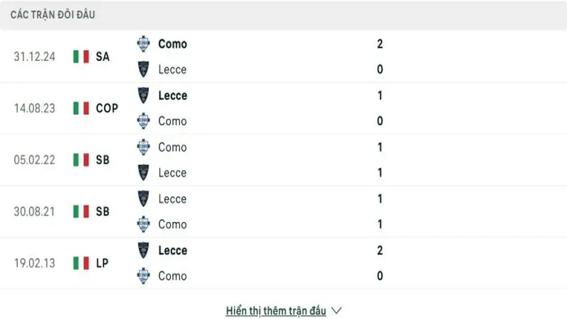567x319 pixels.
Task: Click the Italy flag beside LP competition
Action: [81, 263]
